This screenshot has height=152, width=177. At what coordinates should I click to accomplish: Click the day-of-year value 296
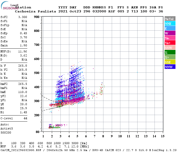click(87, 11)
